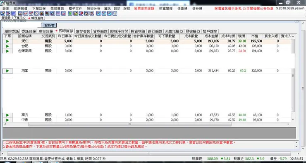Open the 技術分析 menu
The image size is (306, 163).
point(93,9)
